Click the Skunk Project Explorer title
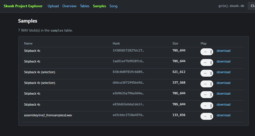Screen dimensions: 255x136 click(x=23, y=6)
